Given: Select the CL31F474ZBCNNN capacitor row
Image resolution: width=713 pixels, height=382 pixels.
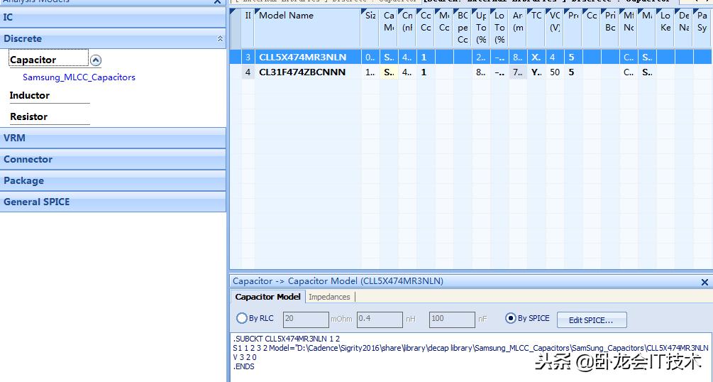Looking at the screenshot, I should click(302, 72).
